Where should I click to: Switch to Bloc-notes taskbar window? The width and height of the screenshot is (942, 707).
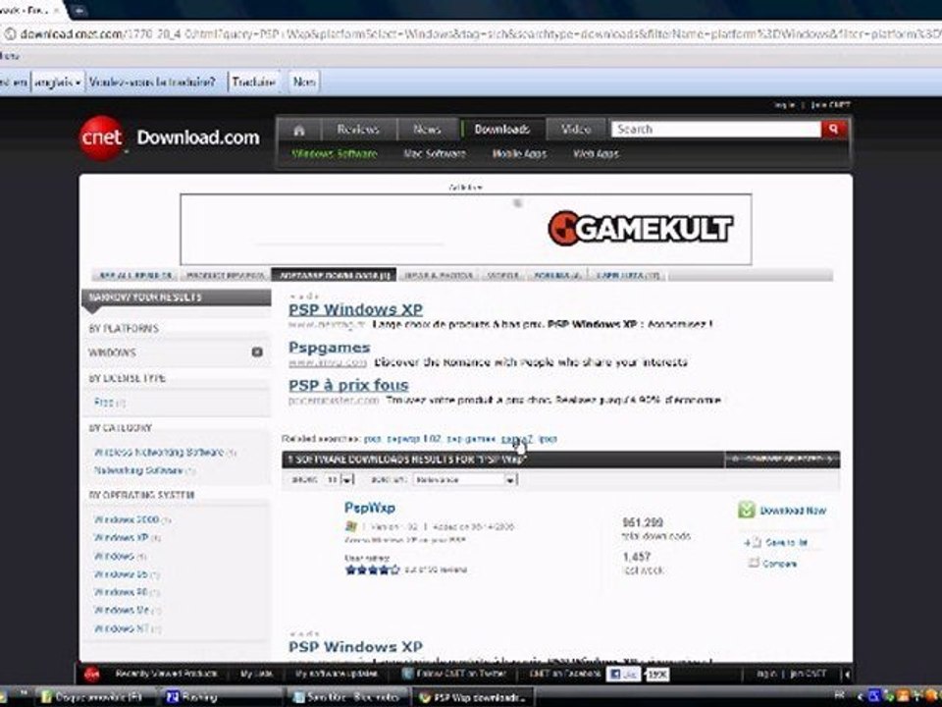346,697
